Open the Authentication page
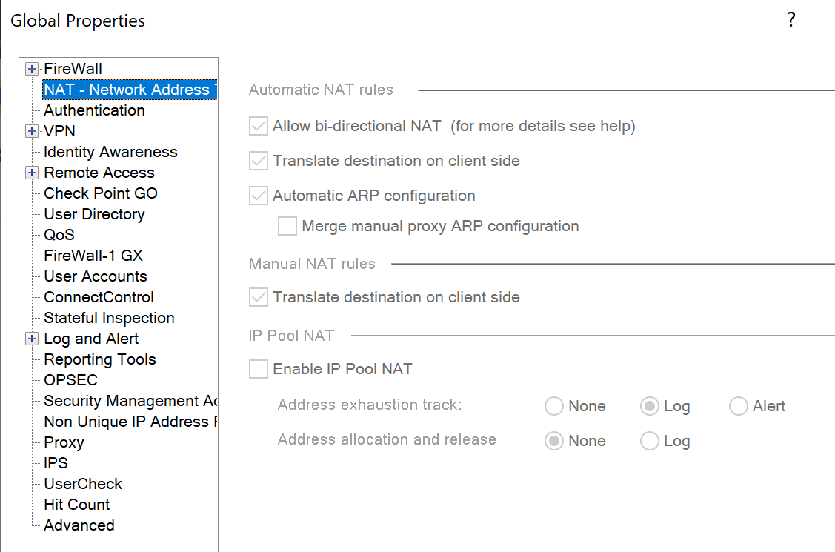The image size is (835, 552). click(94, 110)
